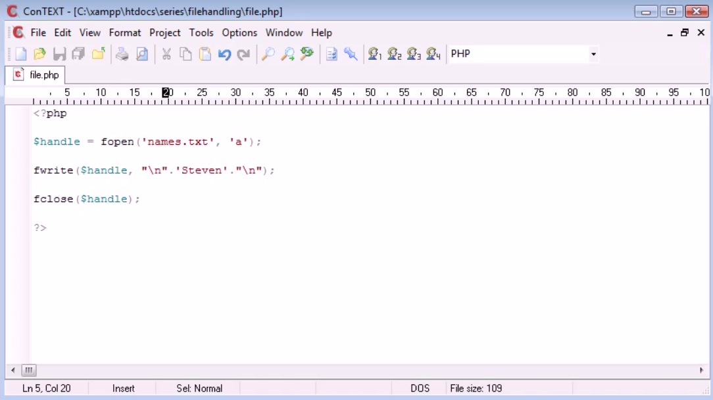Minimize the inner document window

click(x=670, y=33)
